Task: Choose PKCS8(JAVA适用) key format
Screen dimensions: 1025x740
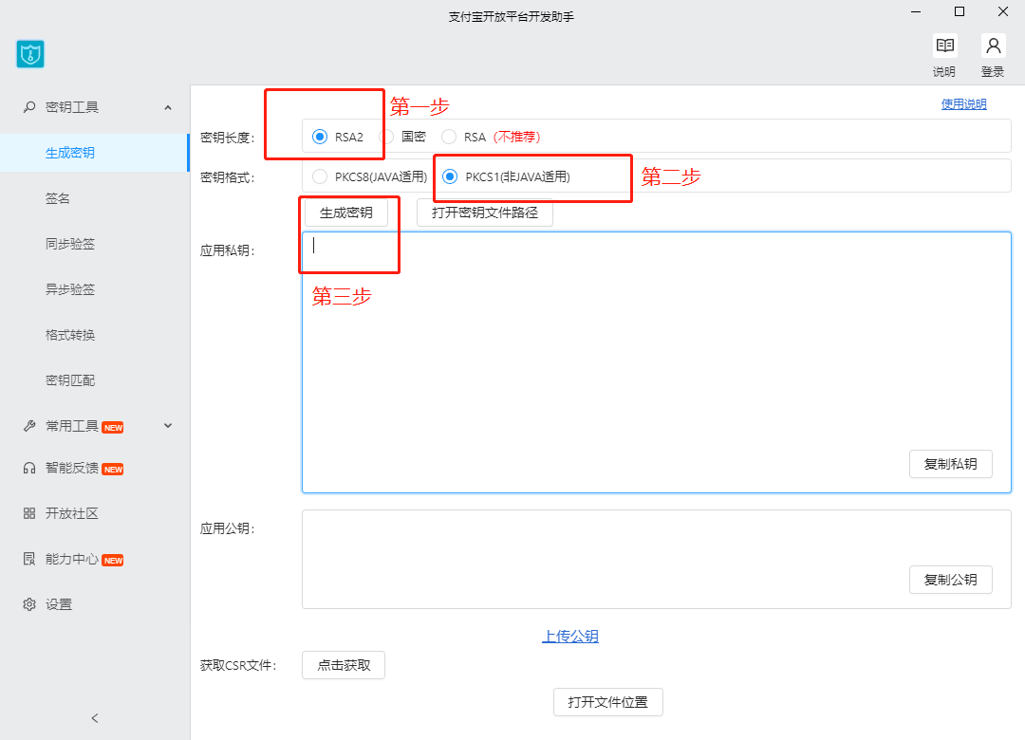Action: click(x=320, y=176)
